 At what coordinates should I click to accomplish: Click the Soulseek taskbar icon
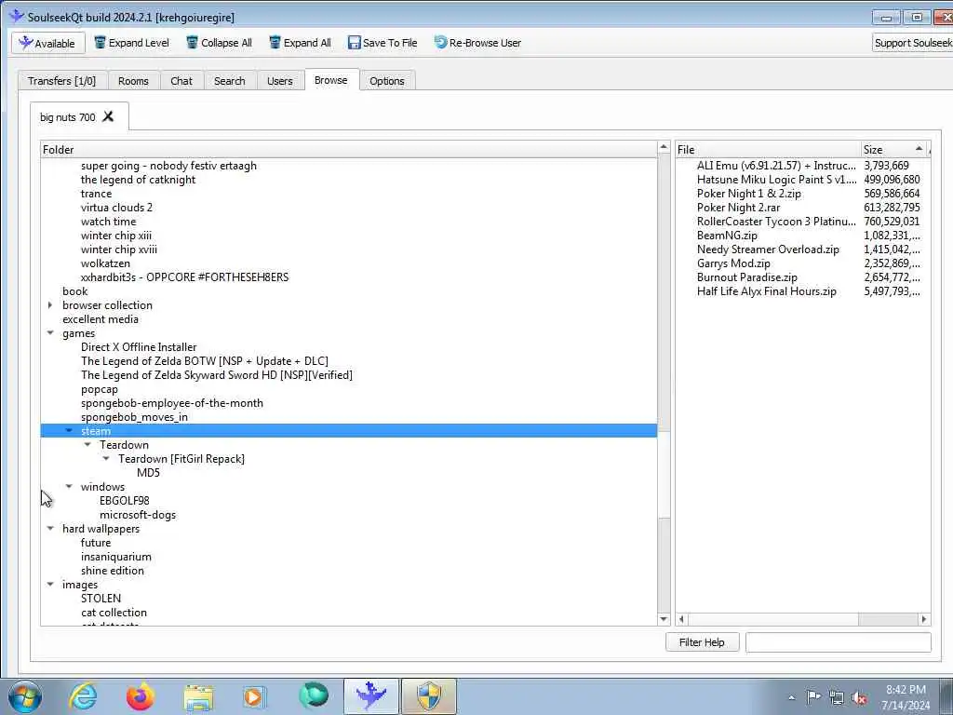[x=371, y=696]
